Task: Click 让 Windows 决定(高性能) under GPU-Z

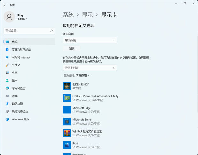Action: coord(88,100)
